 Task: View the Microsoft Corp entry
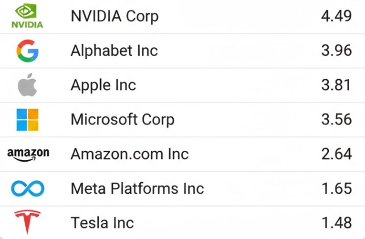tap(123, 119)
